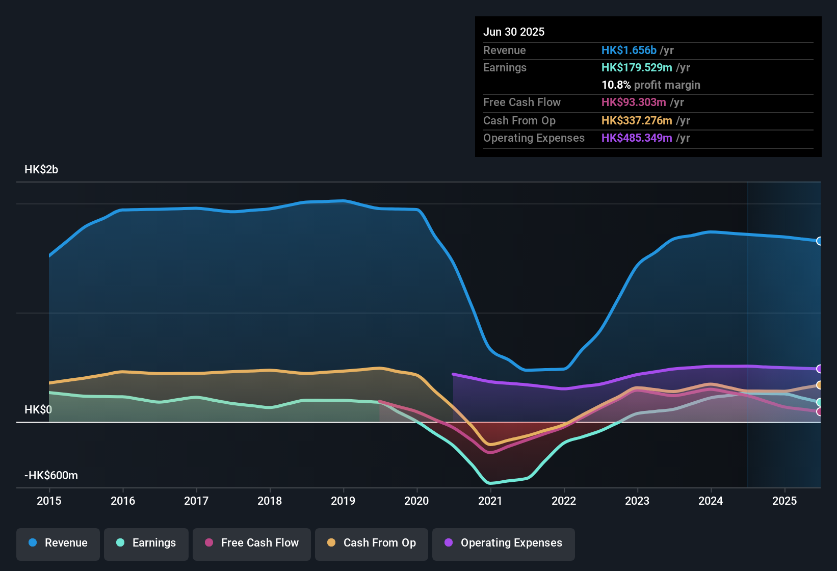Click the 2015 x-axis year label

click(x=49, y=501)
